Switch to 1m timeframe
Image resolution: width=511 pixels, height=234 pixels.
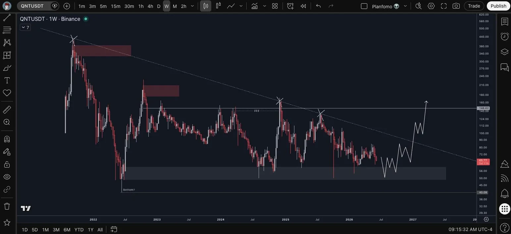pos(82,6)
